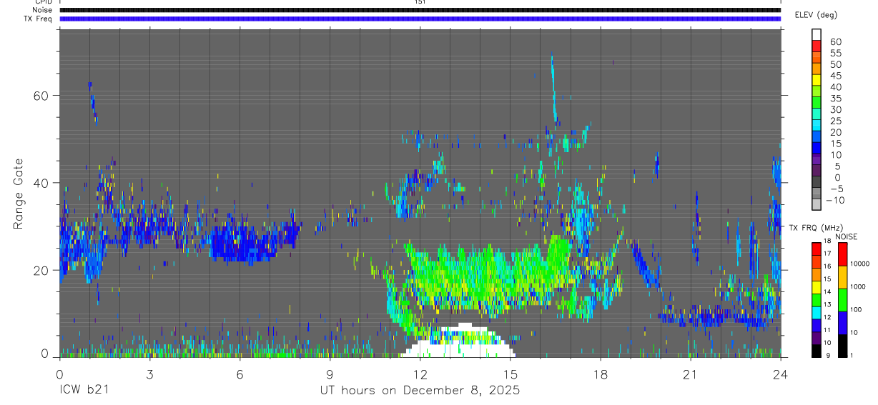Click the lightest gray bottom ELEV swatch

tap(817, 205)
